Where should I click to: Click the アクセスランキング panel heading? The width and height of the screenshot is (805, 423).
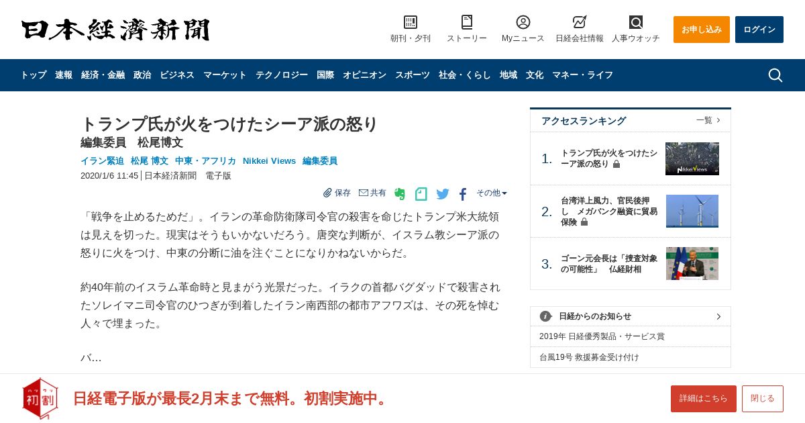[584, 121]
